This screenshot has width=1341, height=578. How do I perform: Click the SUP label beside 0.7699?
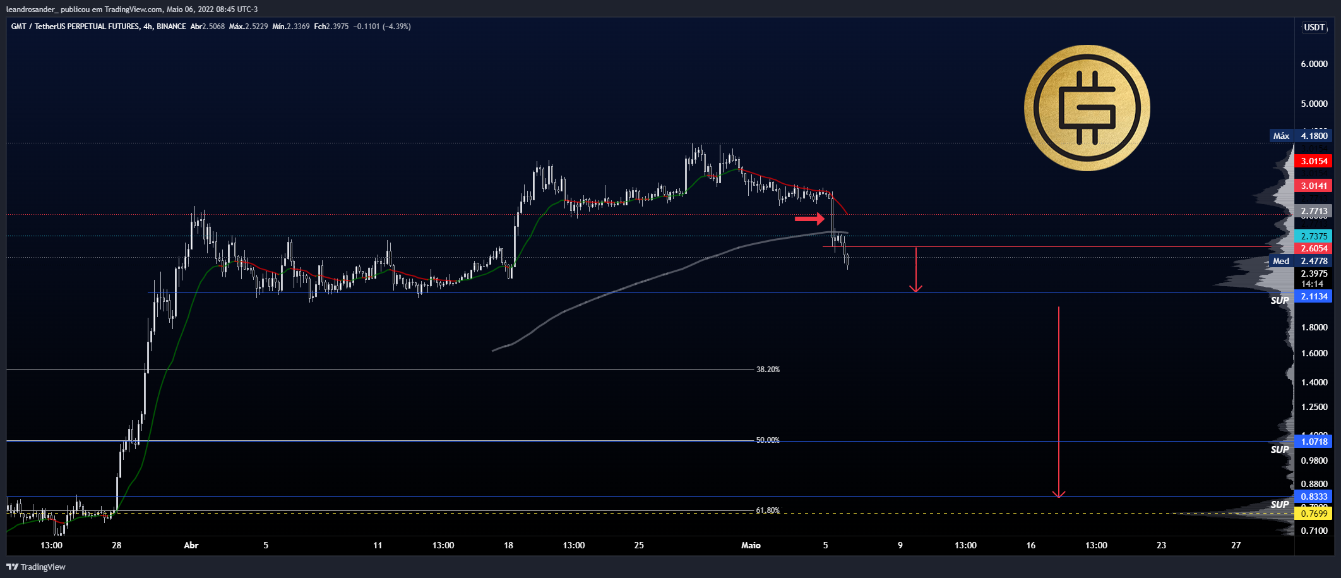(x=1280, y=505)
